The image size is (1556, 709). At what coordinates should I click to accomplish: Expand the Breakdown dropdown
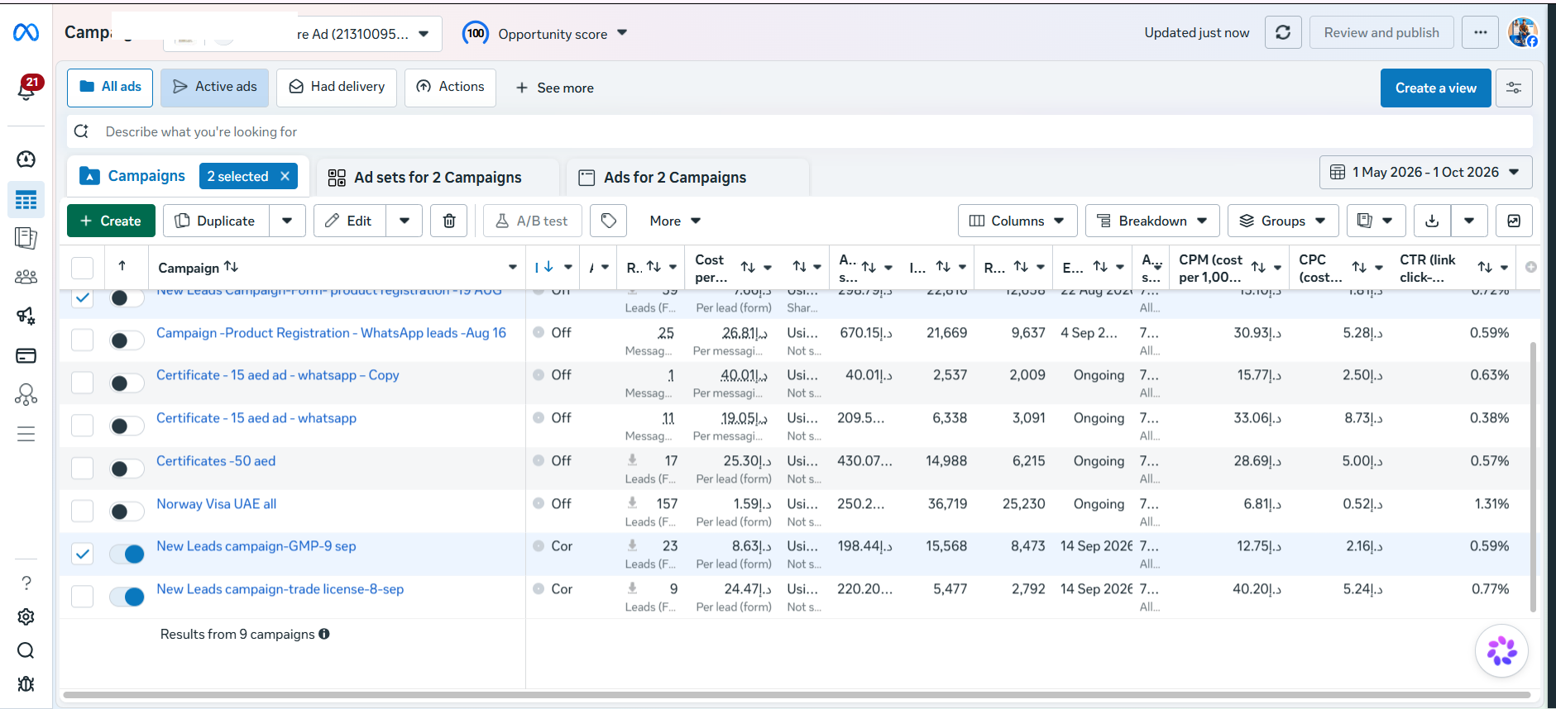1152,221
